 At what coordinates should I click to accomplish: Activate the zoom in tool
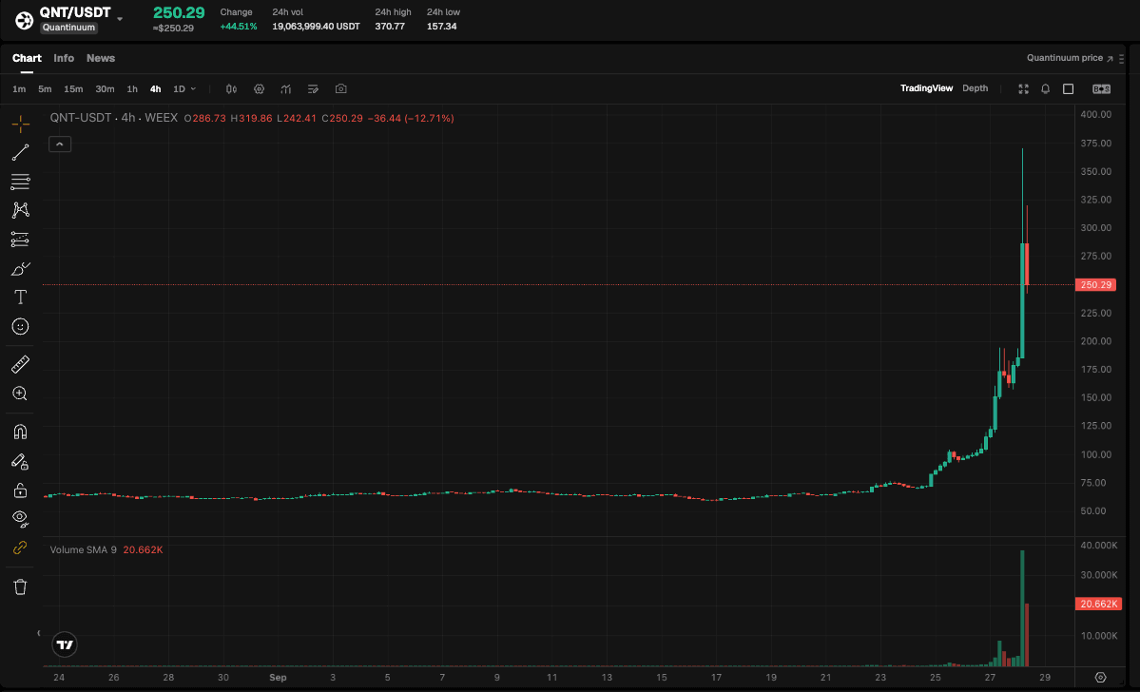click(20, 394)
